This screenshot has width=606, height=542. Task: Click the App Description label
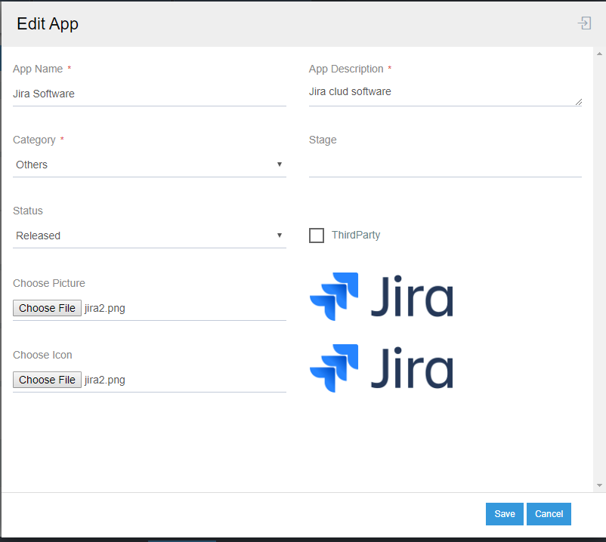(346, 69)
